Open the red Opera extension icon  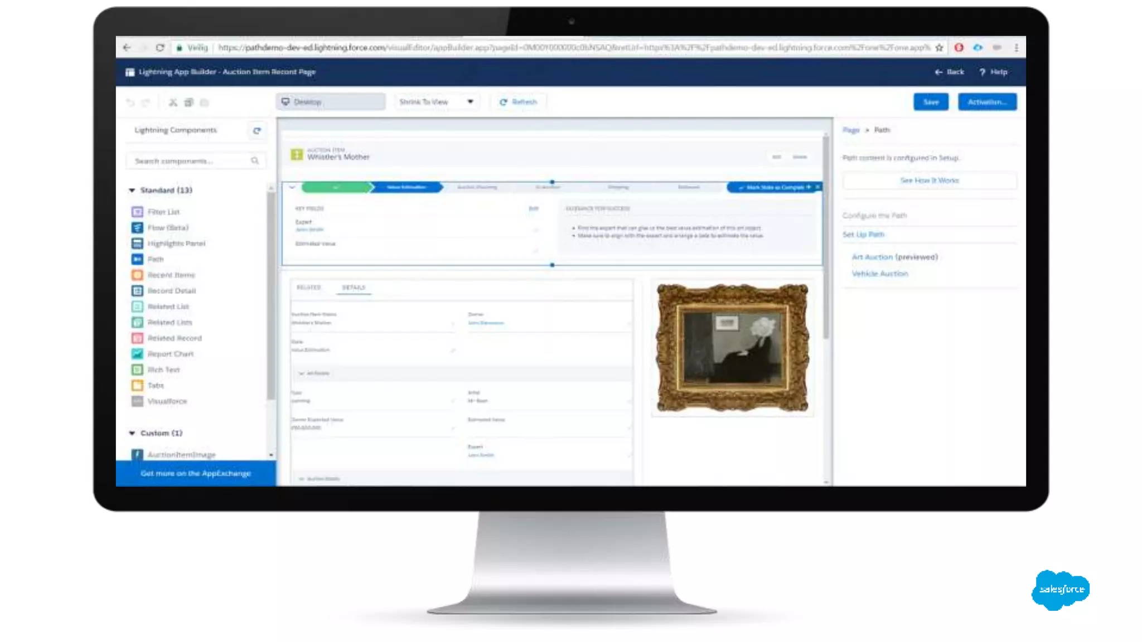coord(959,48)
